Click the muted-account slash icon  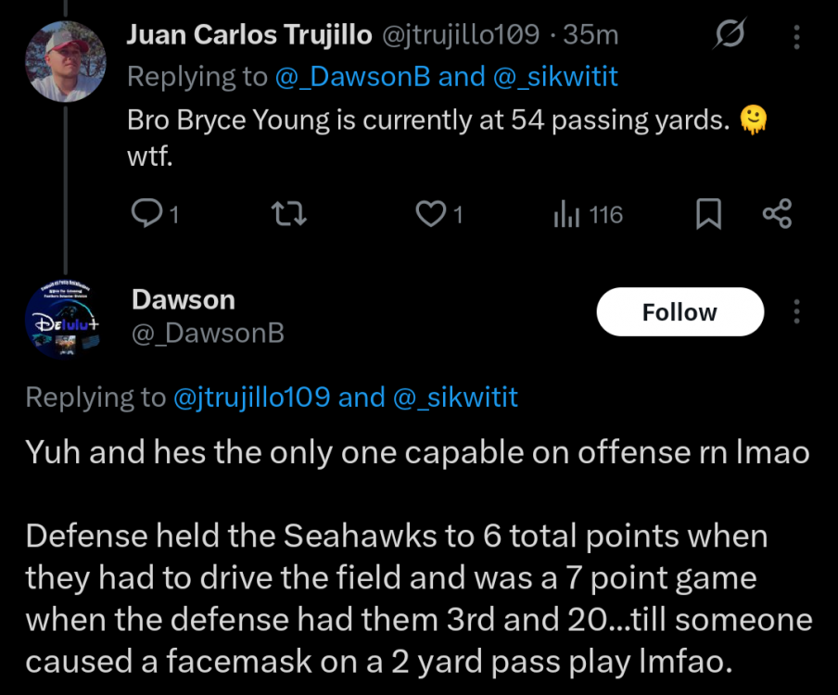coord(730,34)
